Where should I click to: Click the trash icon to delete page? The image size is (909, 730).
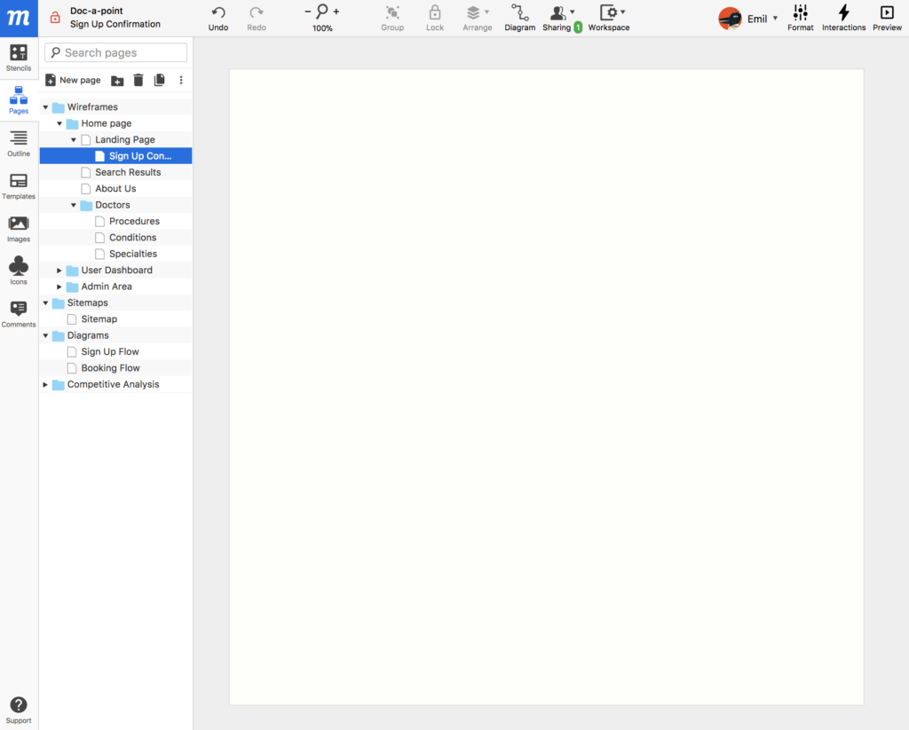click(x=138, y=80)
